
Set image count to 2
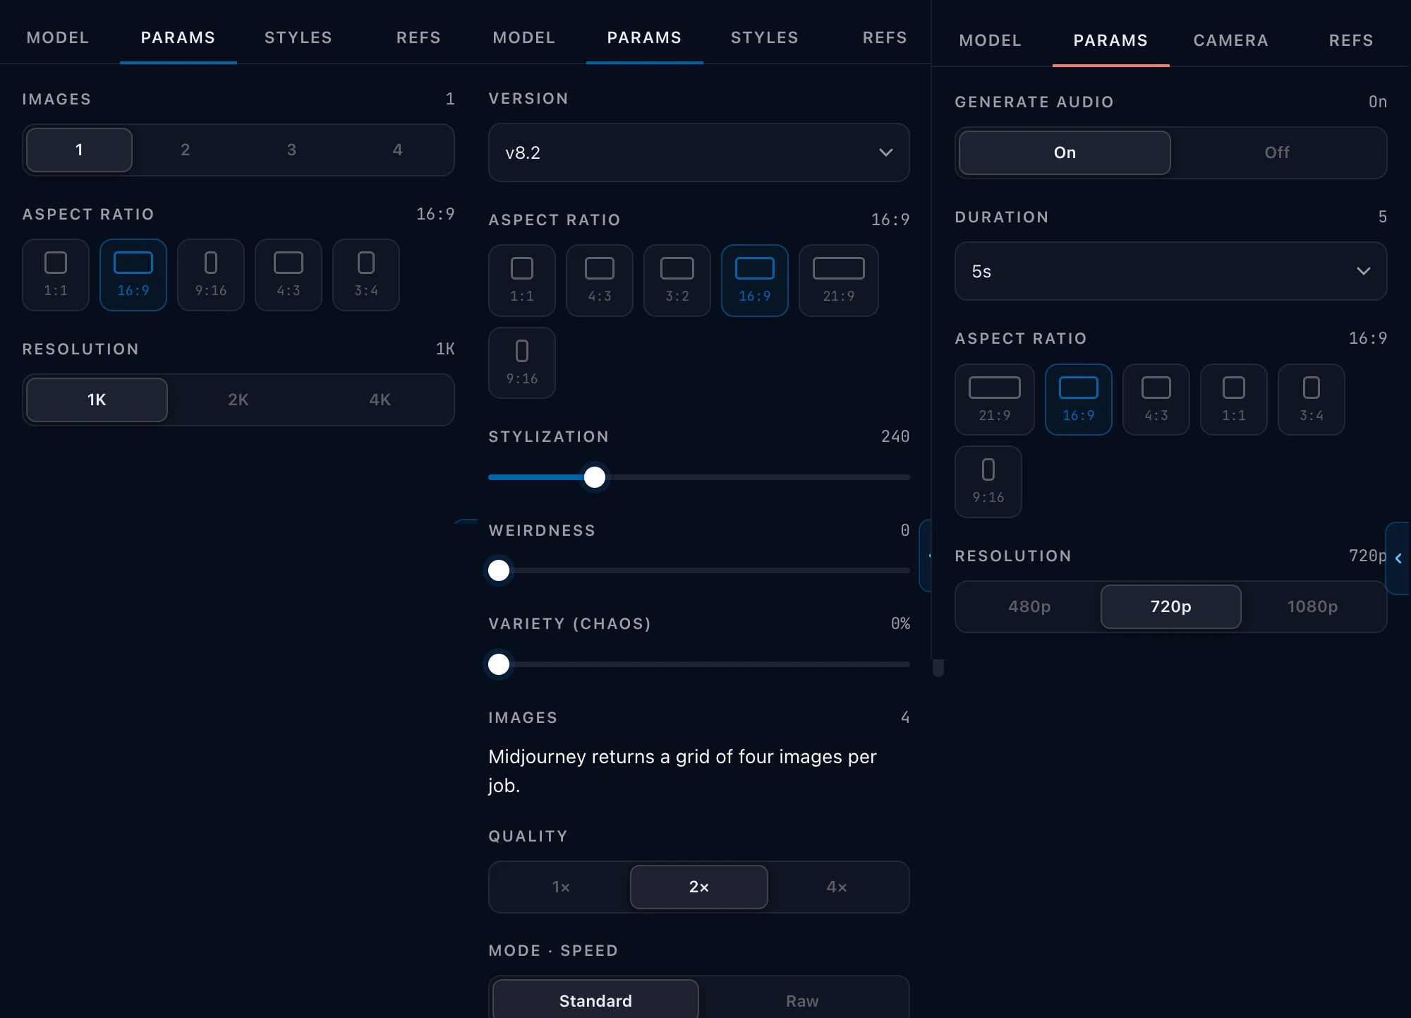[x=186, y=150]
